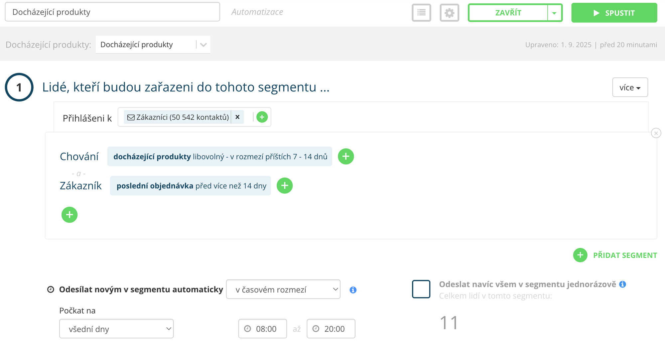Open the list view icon in header
Viewport: 665px width, 346px height.
tap(421, 13)
